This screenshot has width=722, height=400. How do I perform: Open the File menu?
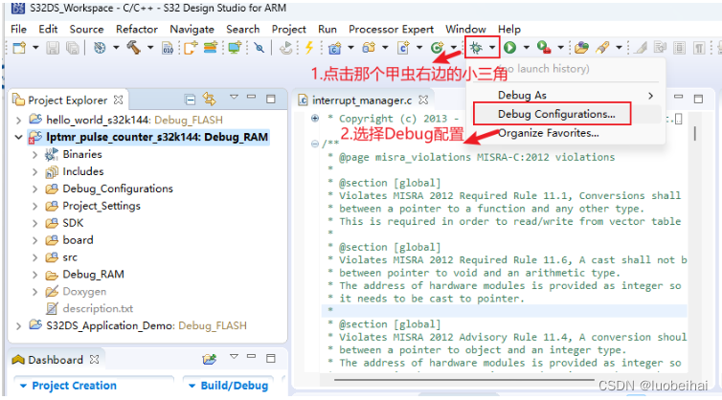18,29
